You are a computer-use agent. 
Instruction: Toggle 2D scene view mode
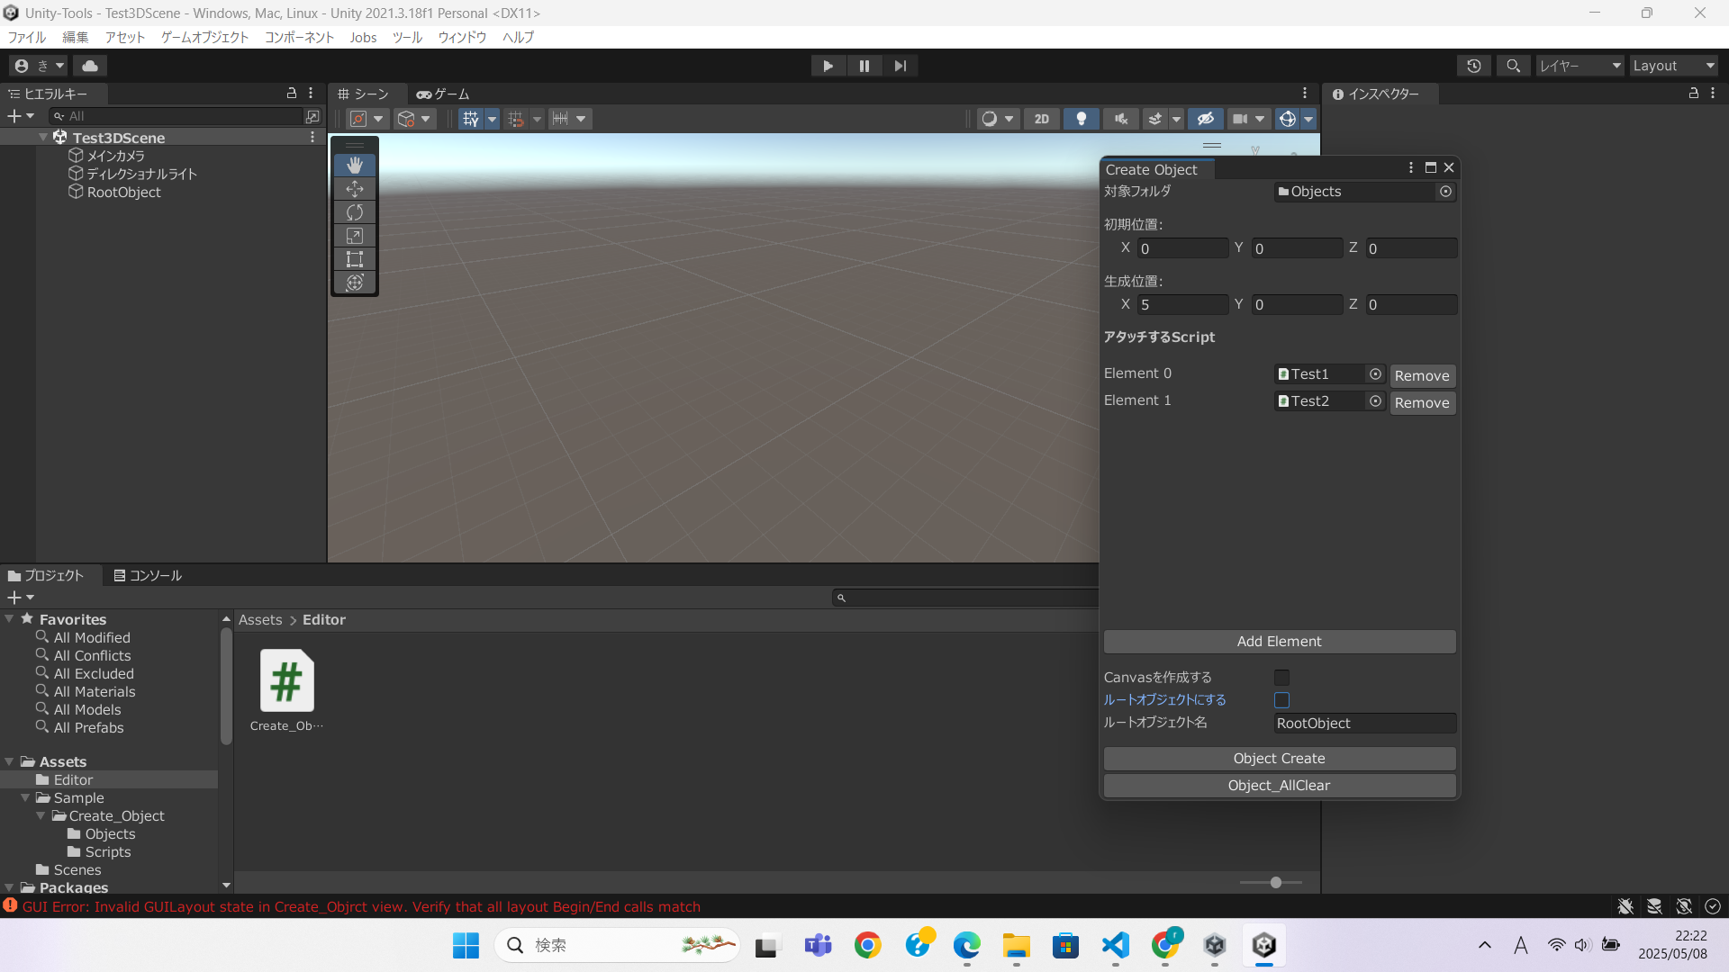(x=1042, y=119)
